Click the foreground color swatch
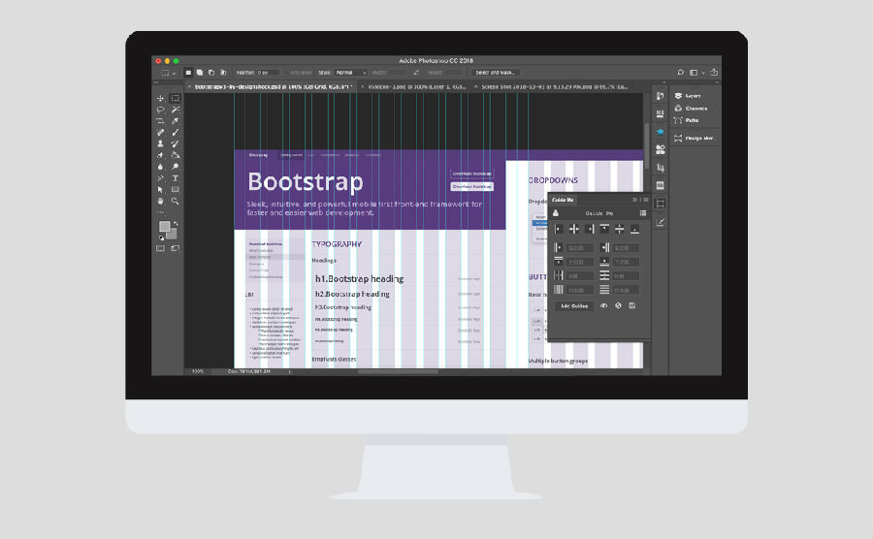The image size is (873, 539). [165, 227]
